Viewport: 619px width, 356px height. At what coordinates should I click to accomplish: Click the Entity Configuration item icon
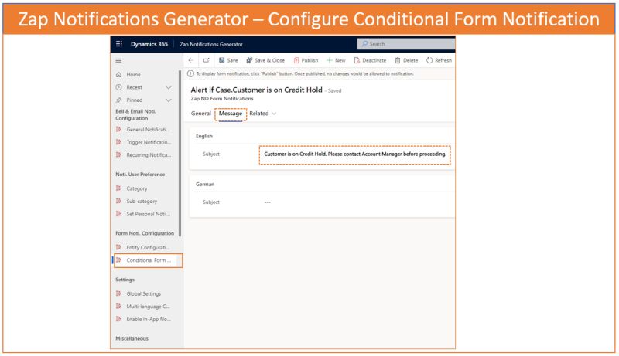[x=118, y=247]
